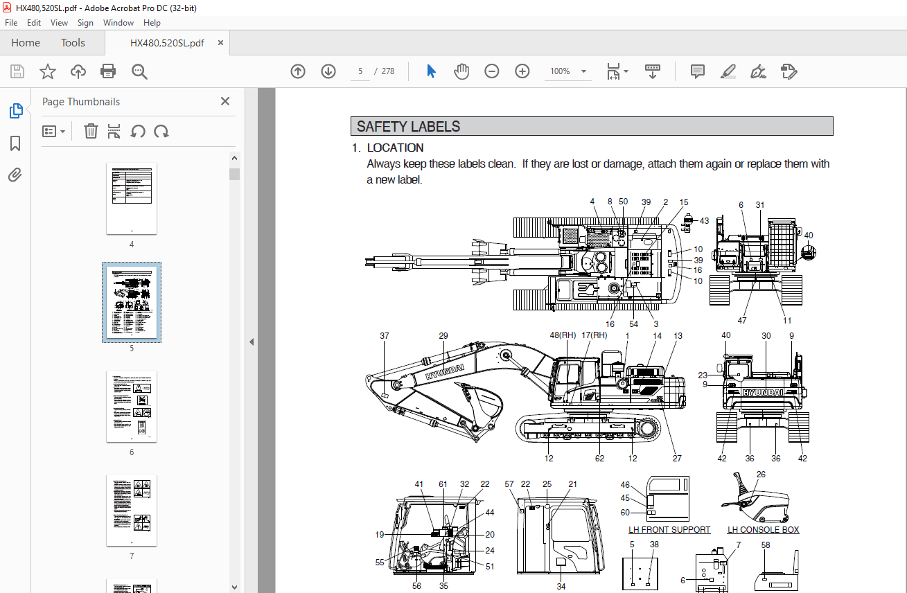Open the Bookmarks panel in sidebar
The height and width of the screenshot is (593, 907).
click(15, 143)
